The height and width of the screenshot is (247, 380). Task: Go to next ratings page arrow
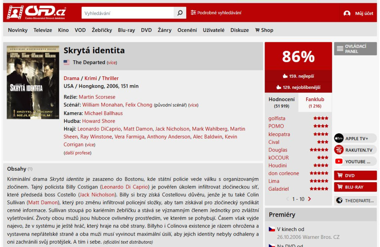click(x=309, y=199)
